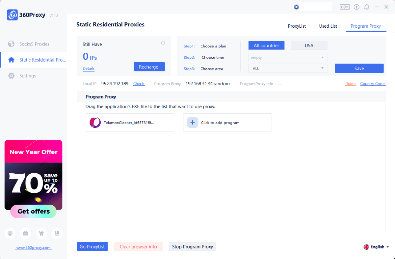Viewport: 395px width, 259px height.
Task: Open the CDK redeem icon
Action: coord(345,7)
